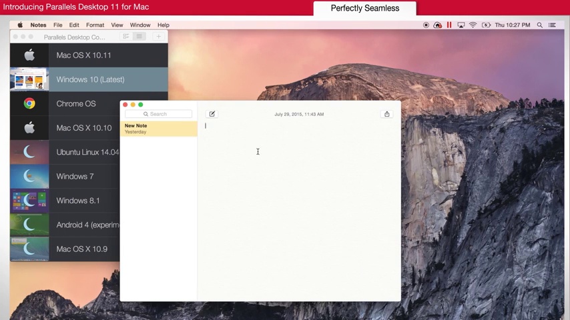Click the note date July 29, 2015
Image resolution: width=570 pixels, height=320 pixels.
(299, 114)
